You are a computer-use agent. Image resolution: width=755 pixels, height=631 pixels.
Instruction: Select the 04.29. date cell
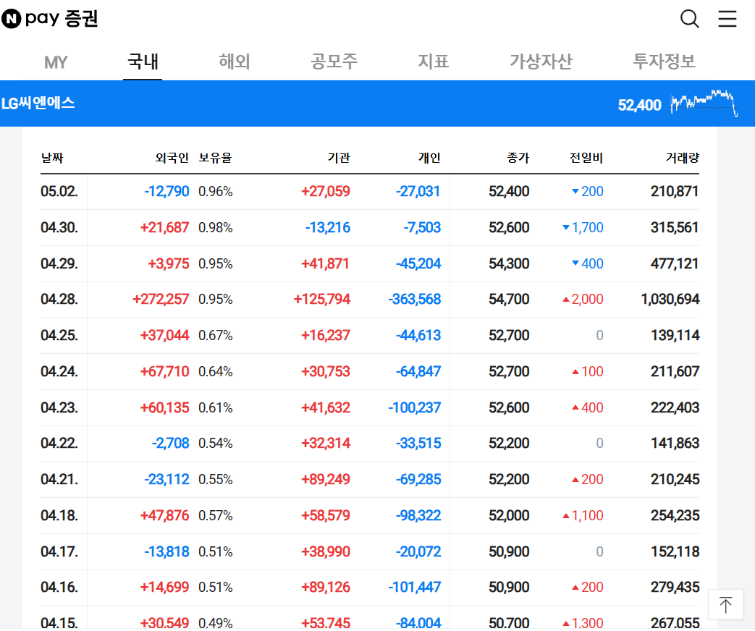59,263
